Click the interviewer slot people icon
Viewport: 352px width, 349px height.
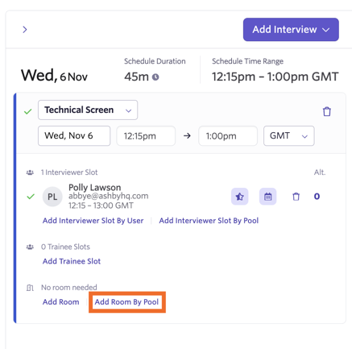pyautogui.click(x=30, y=172)
